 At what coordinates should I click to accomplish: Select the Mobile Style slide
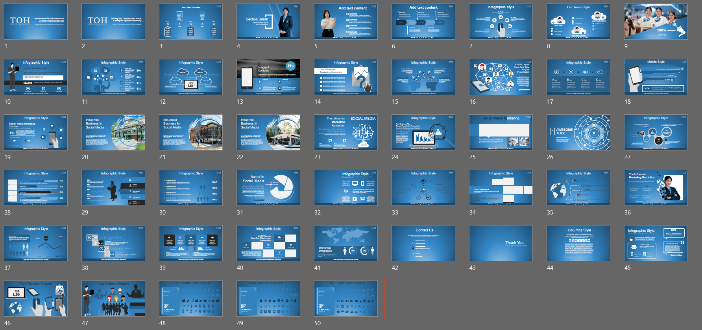pos(656,77)
